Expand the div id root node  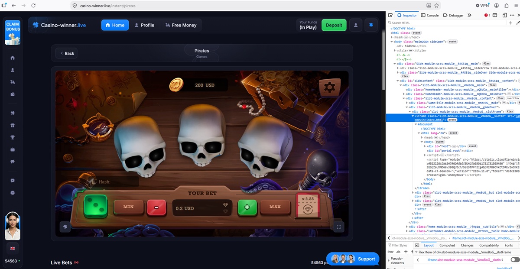(425, 146)
